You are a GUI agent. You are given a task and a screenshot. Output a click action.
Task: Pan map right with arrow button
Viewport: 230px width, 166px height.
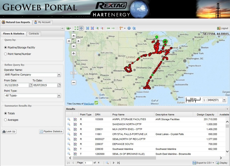coord(78,41)
